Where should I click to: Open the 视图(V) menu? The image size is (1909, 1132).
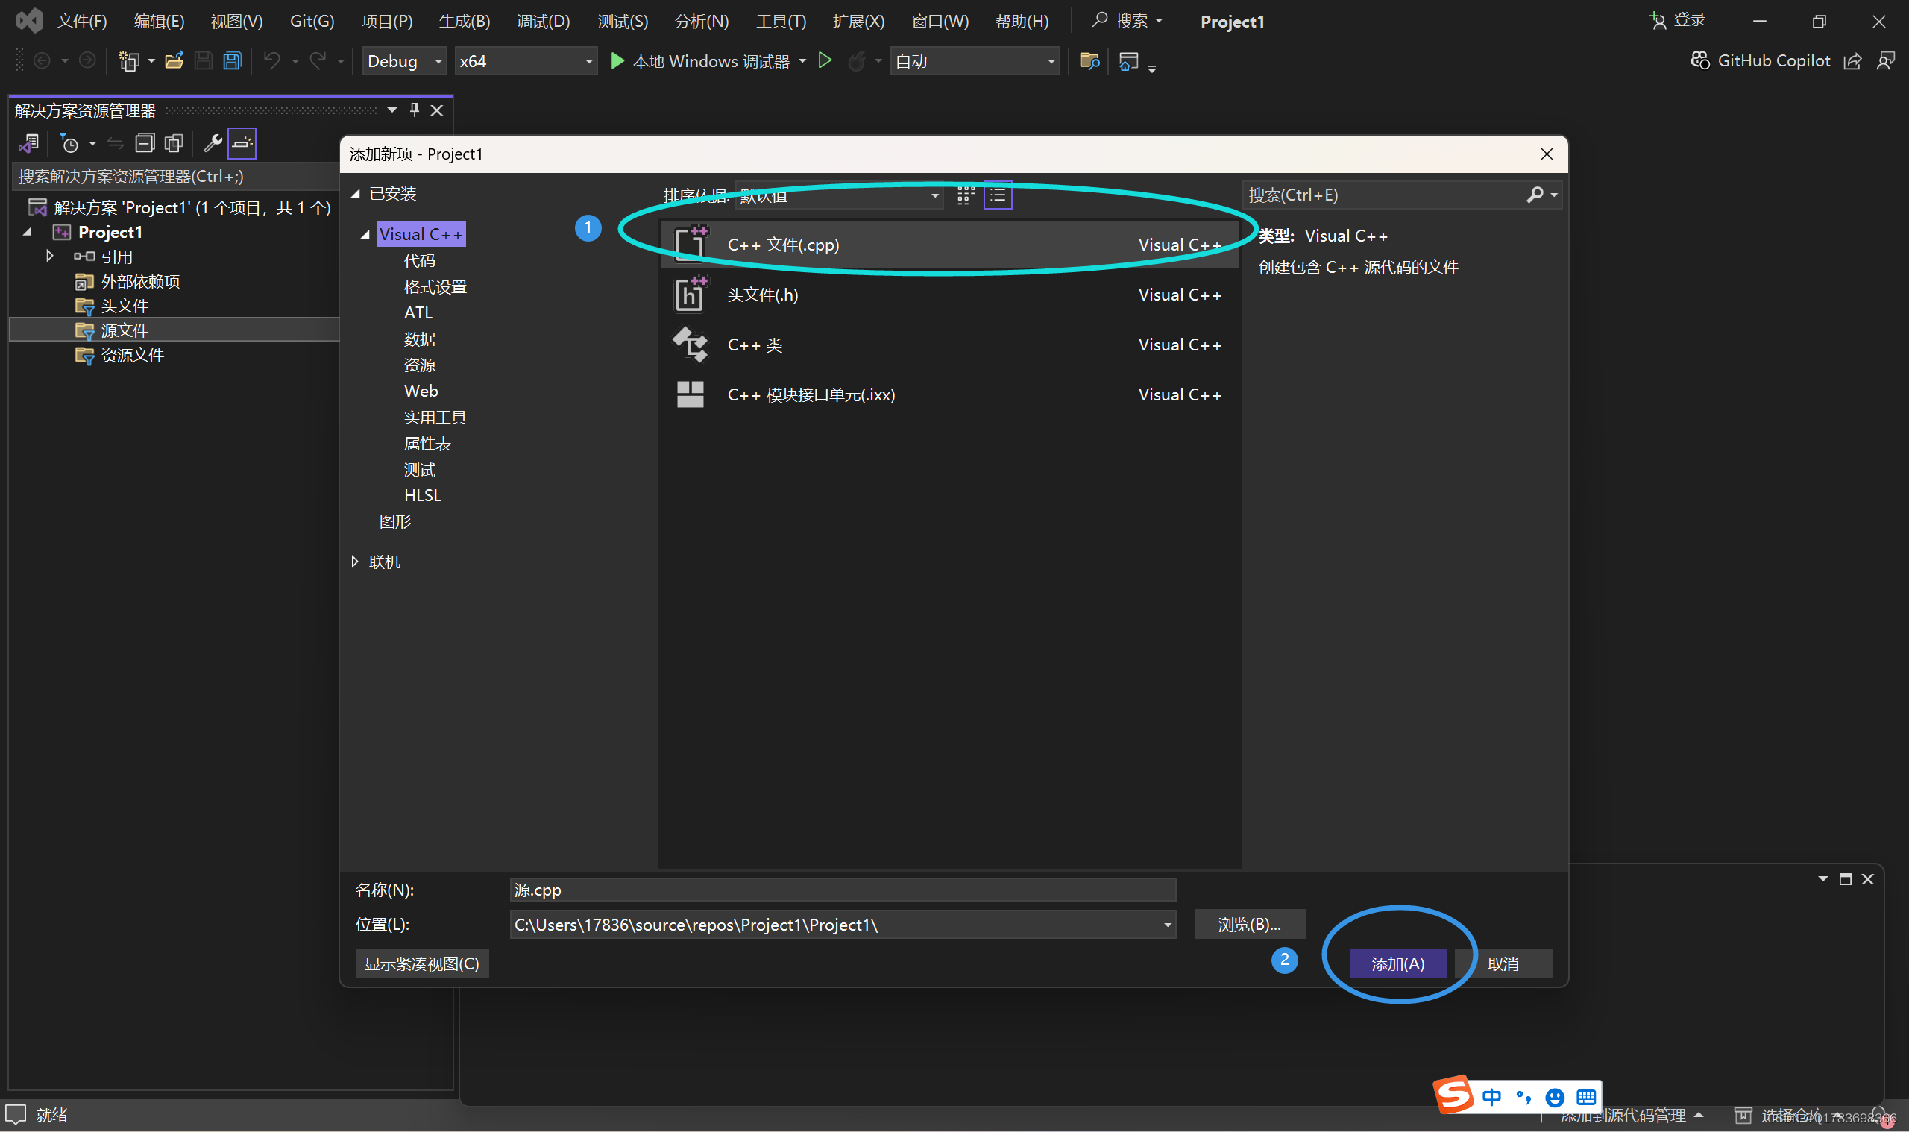tap(236, 21)
